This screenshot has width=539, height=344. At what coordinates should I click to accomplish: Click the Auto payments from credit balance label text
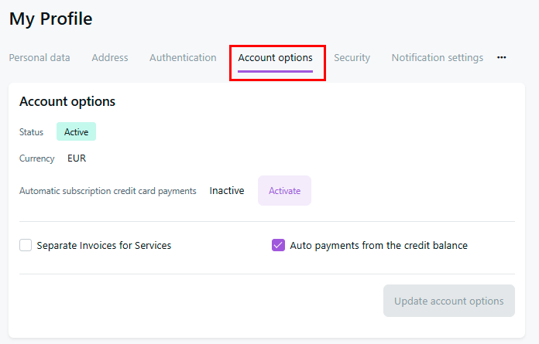click(x=379, y=246)
